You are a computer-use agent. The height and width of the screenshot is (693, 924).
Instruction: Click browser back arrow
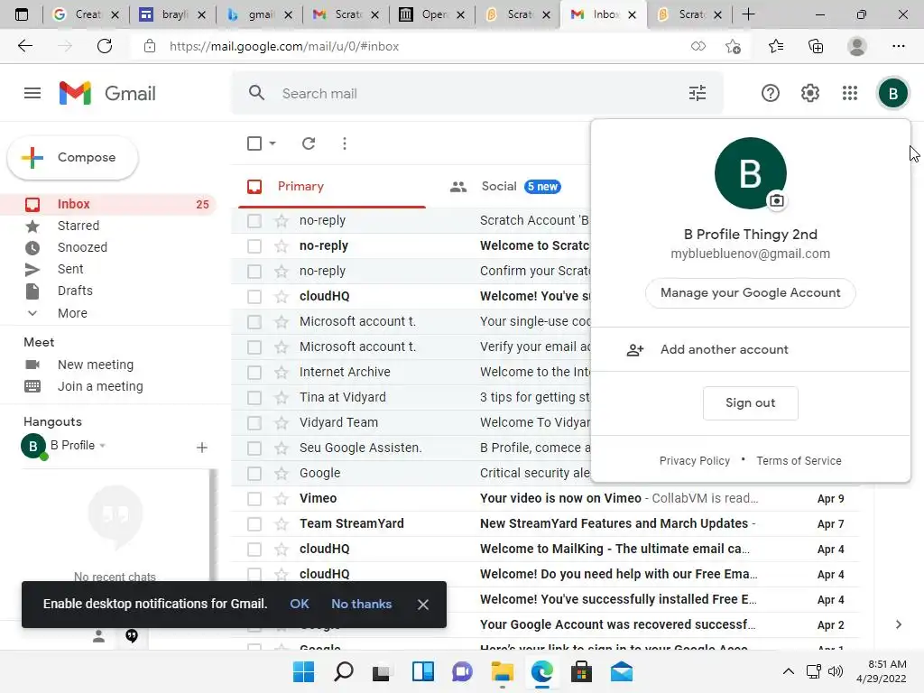[25, 46]
